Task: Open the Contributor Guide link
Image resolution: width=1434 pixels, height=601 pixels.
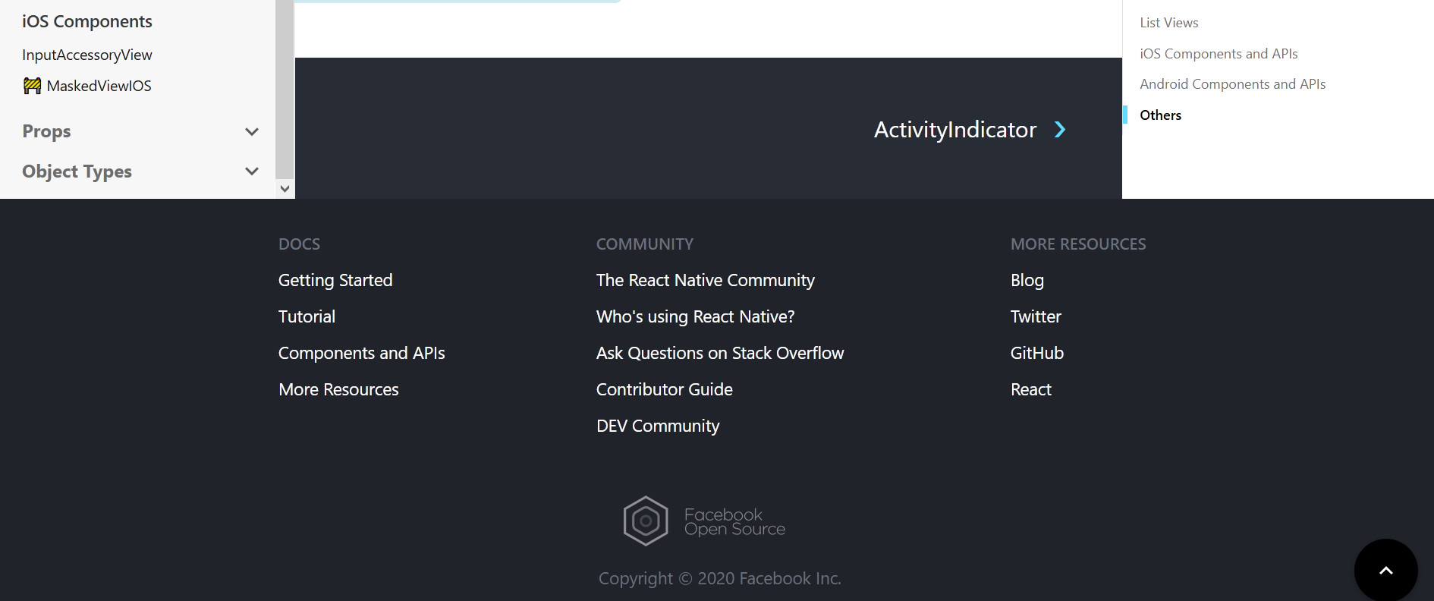Action: 665,389
